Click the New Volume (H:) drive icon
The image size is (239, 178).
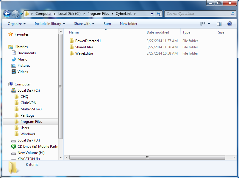pos(14,153)
